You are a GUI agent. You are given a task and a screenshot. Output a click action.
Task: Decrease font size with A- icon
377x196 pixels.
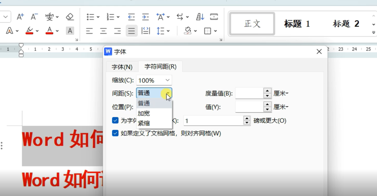click(35, 17)
